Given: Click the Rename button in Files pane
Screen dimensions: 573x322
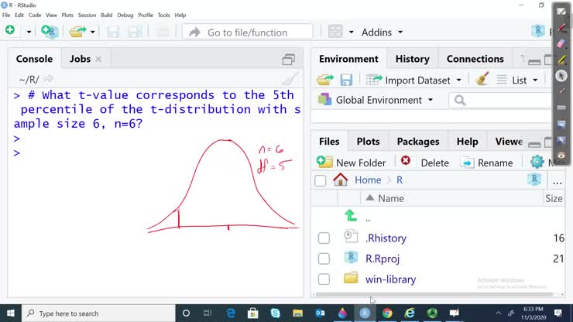Looking at the screenshot, I should 486,163.
